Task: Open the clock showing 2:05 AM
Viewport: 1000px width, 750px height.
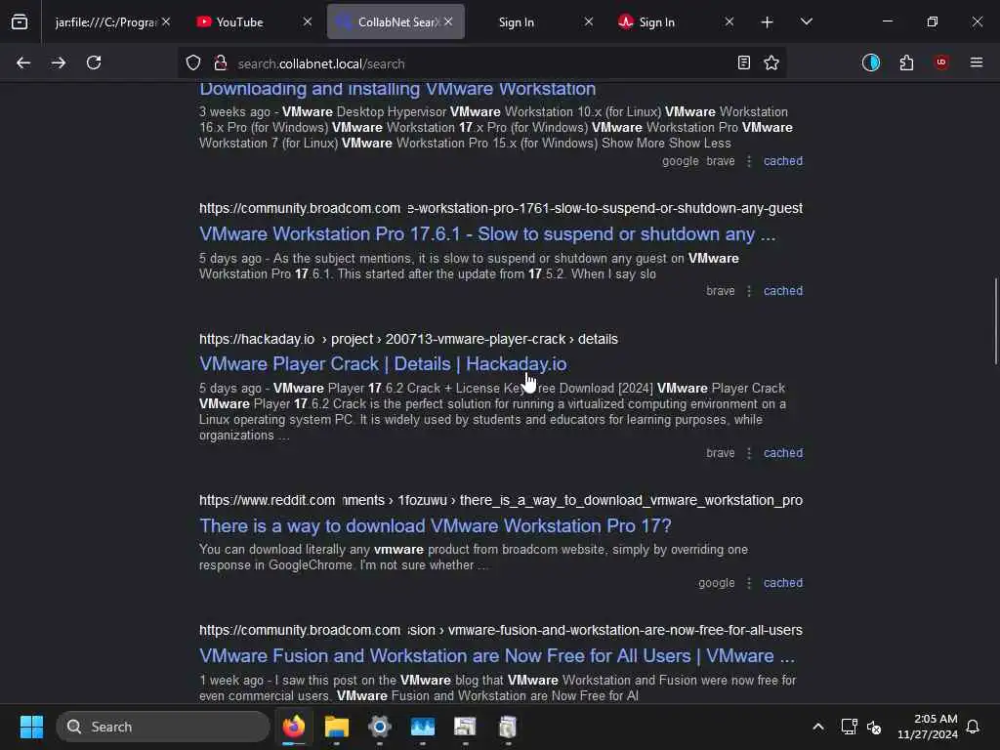Action: tap(928, 727)
